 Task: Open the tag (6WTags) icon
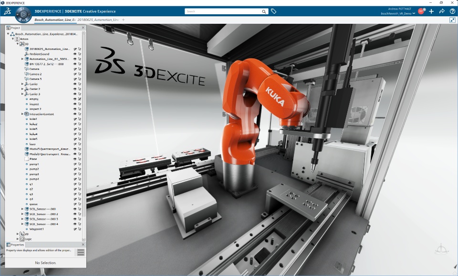coord(273,11)
